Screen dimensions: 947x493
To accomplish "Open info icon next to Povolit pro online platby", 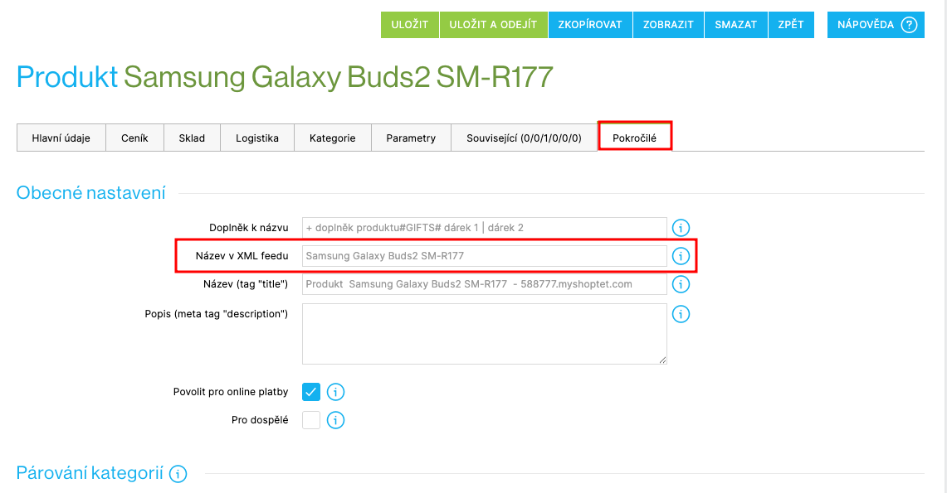I will [336, 392].
